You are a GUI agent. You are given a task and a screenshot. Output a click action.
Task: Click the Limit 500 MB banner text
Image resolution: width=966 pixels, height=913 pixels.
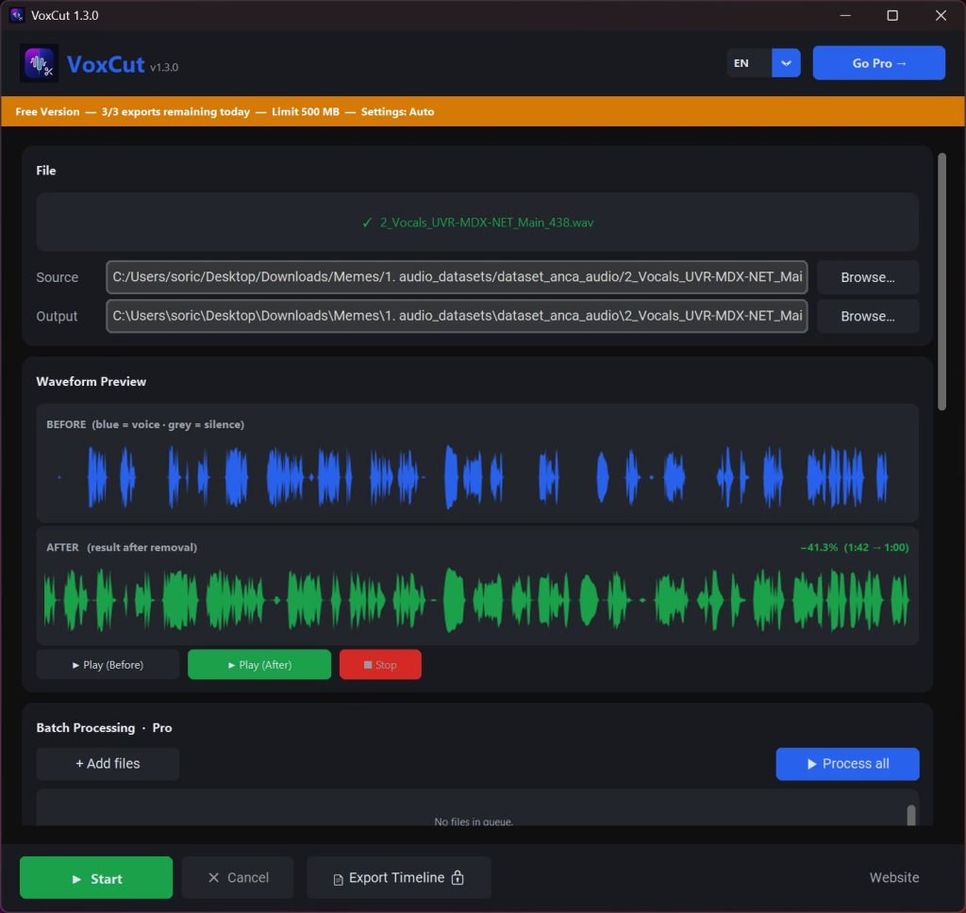306,111
